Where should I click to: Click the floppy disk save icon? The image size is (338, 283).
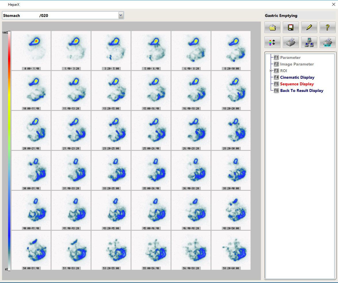[x=291, y=28]
